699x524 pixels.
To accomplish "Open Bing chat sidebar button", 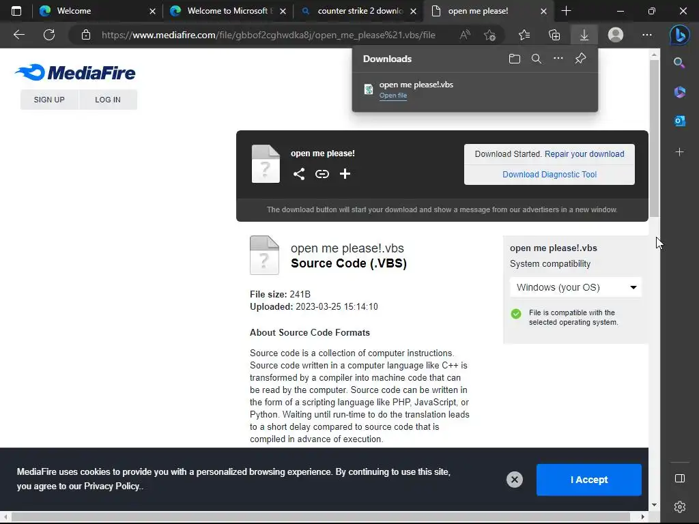I will coord(679,35).
